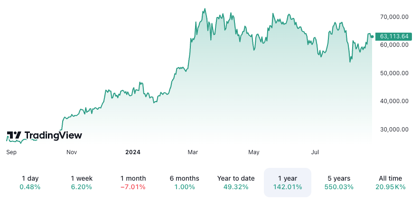Click the Jul date axis label
Screen dimensions: 420x201
pyautogui.click(x=315, y=152)
